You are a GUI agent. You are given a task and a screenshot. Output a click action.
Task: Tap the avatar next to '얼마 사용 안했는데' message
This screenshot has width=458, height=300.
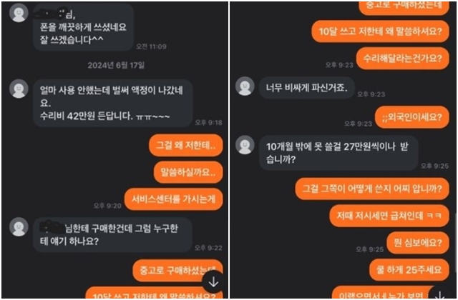point(19,89)
